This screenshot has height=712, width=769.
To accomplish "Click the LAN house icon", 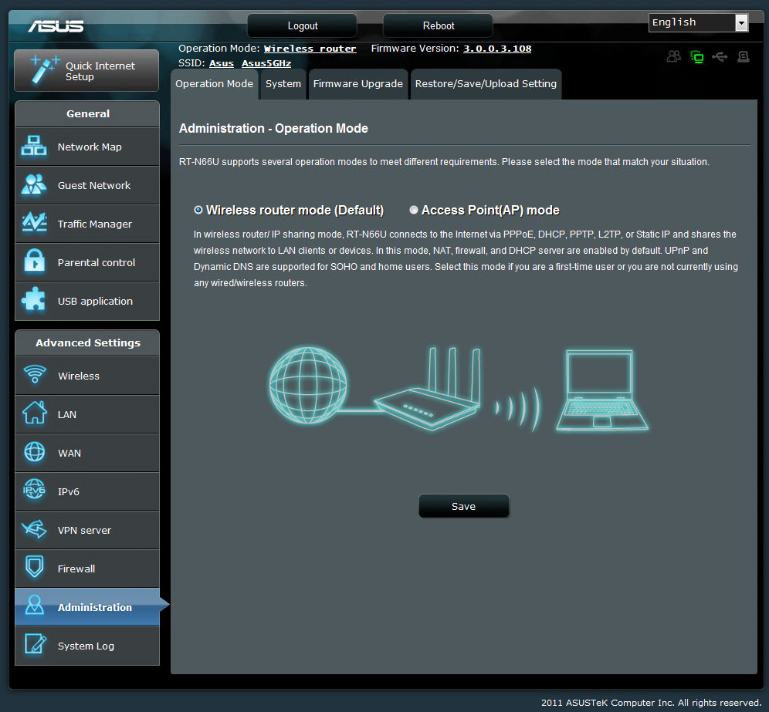I will tap(34, 413).
